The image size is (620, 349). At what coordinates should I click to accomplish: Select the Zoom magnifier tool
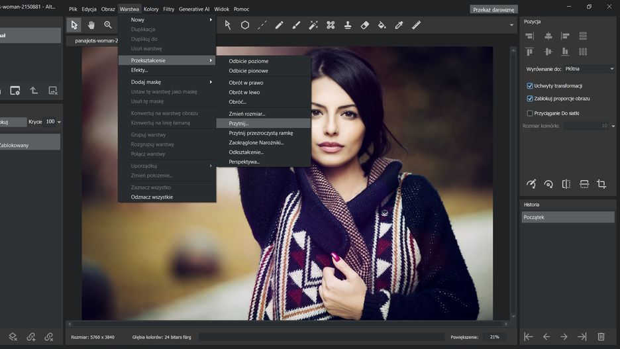108,25
